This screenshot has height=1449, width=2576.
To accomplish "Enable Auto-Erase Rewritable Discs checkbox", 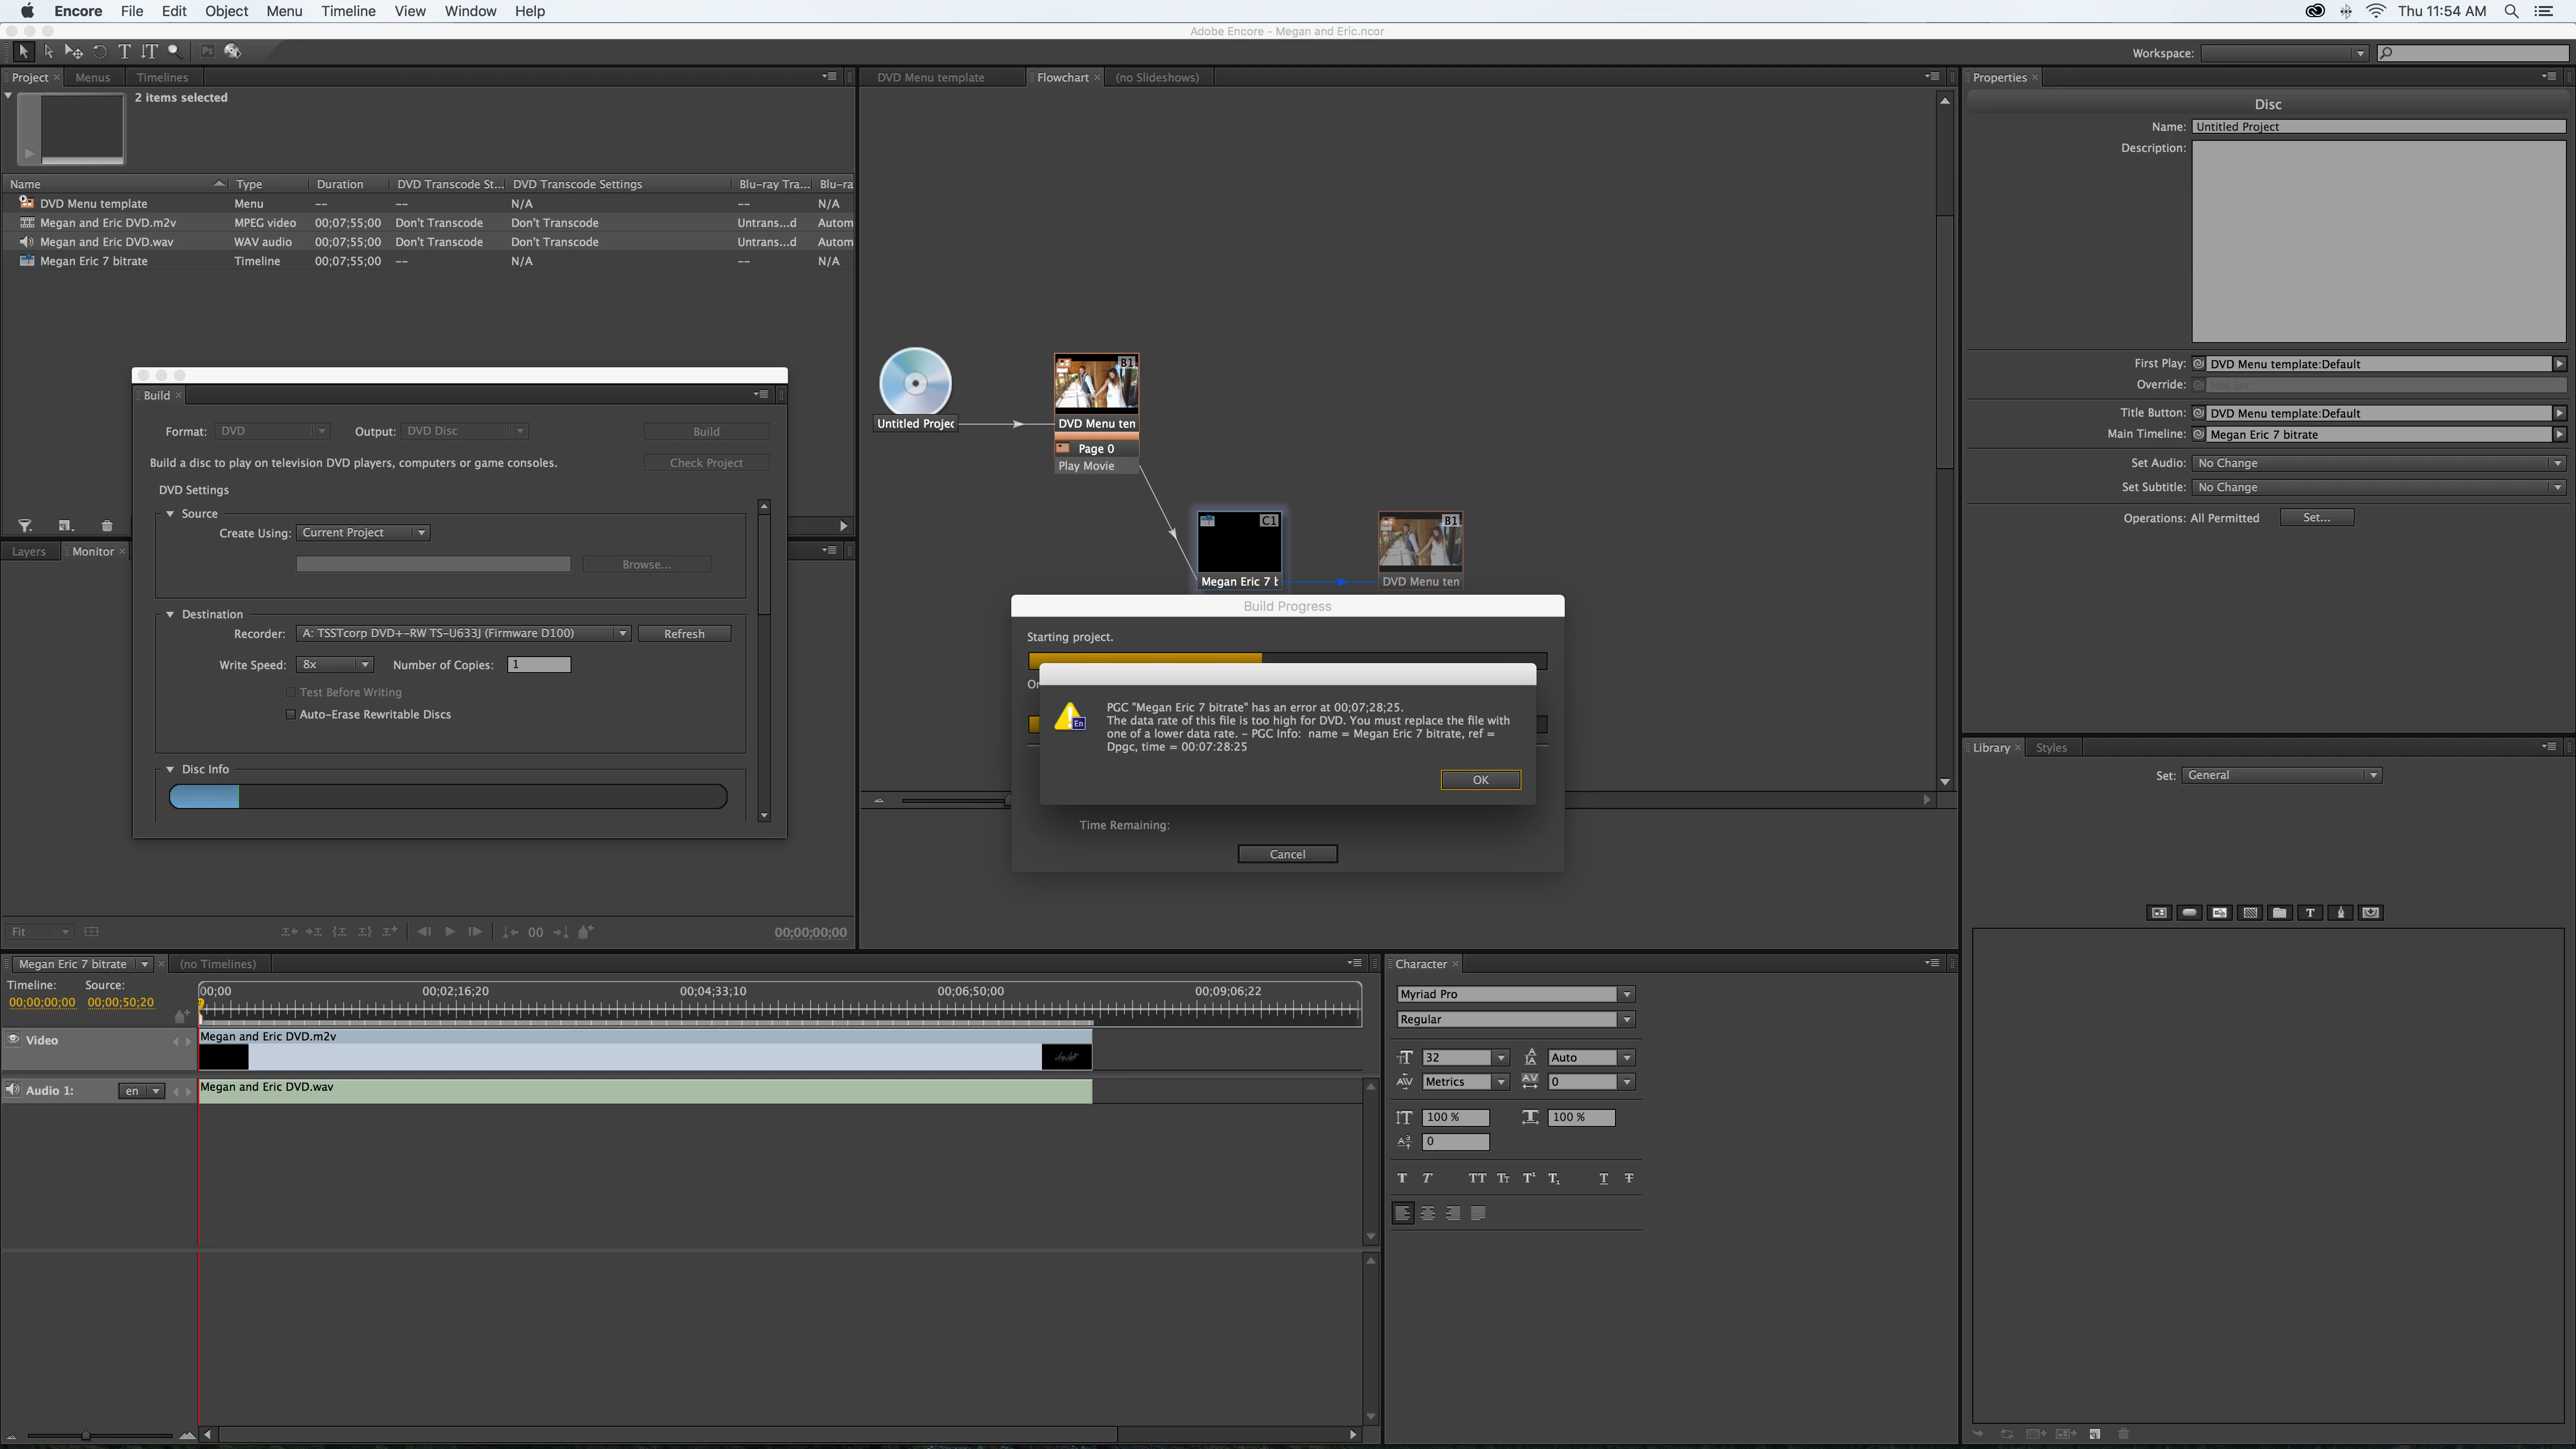I will (291, 714).
